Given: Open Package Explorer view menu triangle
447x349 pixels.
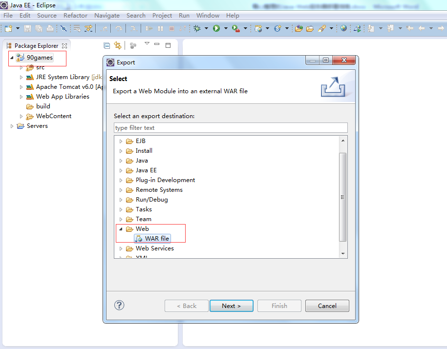Looking at the screenshot, I should pos(147,43).
